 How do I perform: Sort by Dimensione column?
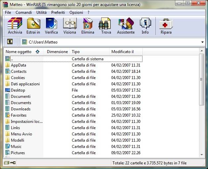[57, 52]
